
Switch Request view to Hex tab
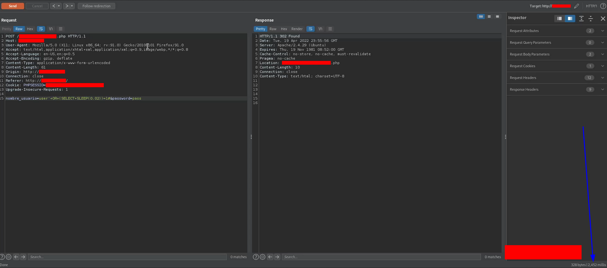coord(30,29)
